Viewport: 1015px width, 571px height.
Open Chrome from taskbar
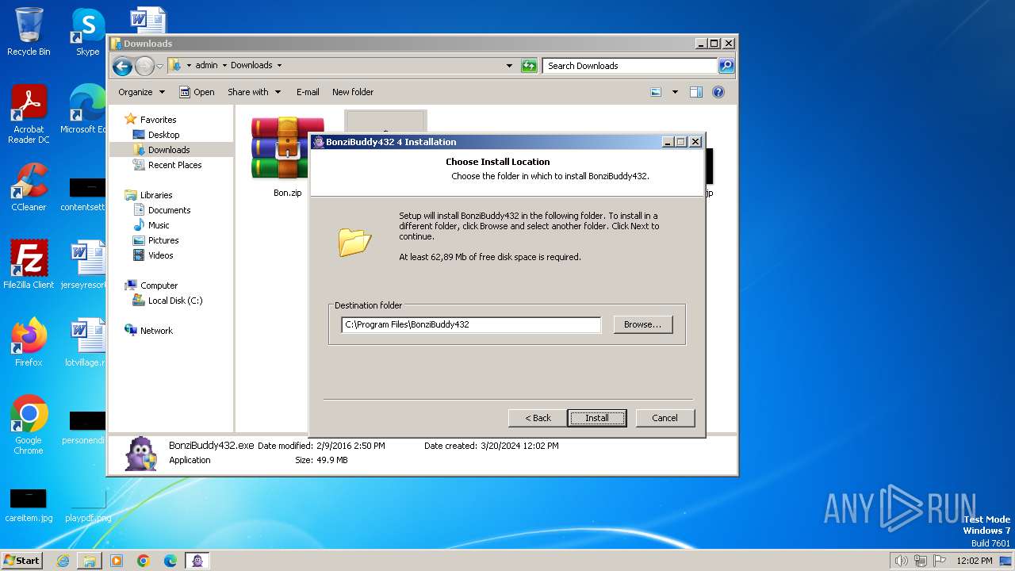coord(144,561)
